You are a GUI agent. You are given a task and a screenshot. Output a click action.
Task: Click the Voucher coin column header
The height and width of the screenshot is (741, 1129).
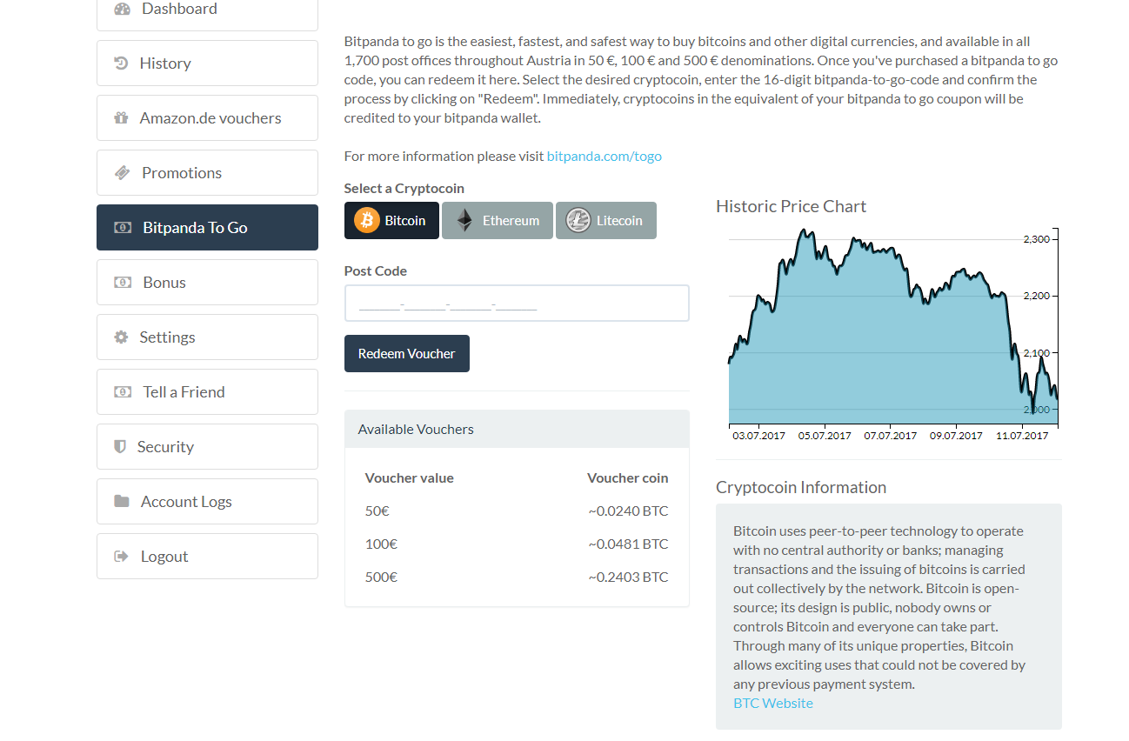(x=628, y=478)
